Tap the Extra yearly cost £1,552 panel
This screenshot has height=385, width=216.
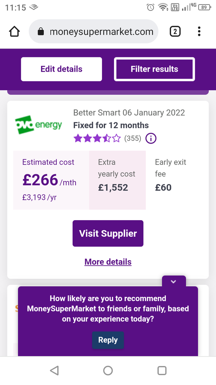point(117,180)
